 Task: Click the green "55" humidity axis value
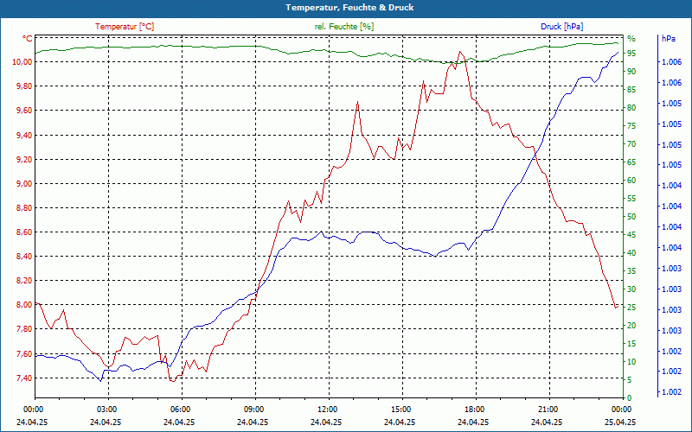click(x=631, y=199)
